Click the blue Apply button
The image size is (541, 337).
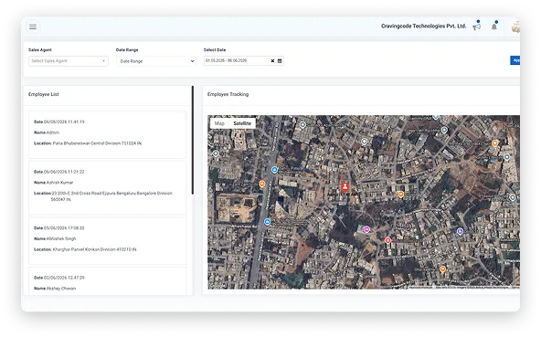(x=515, y=60)
